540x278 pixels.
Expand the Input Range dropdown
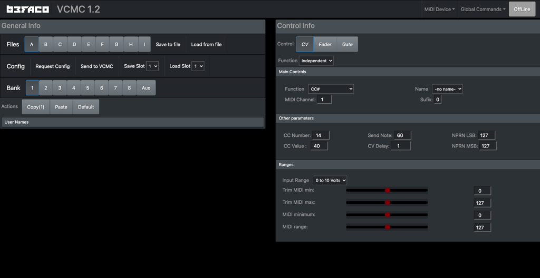click(330, 180)
